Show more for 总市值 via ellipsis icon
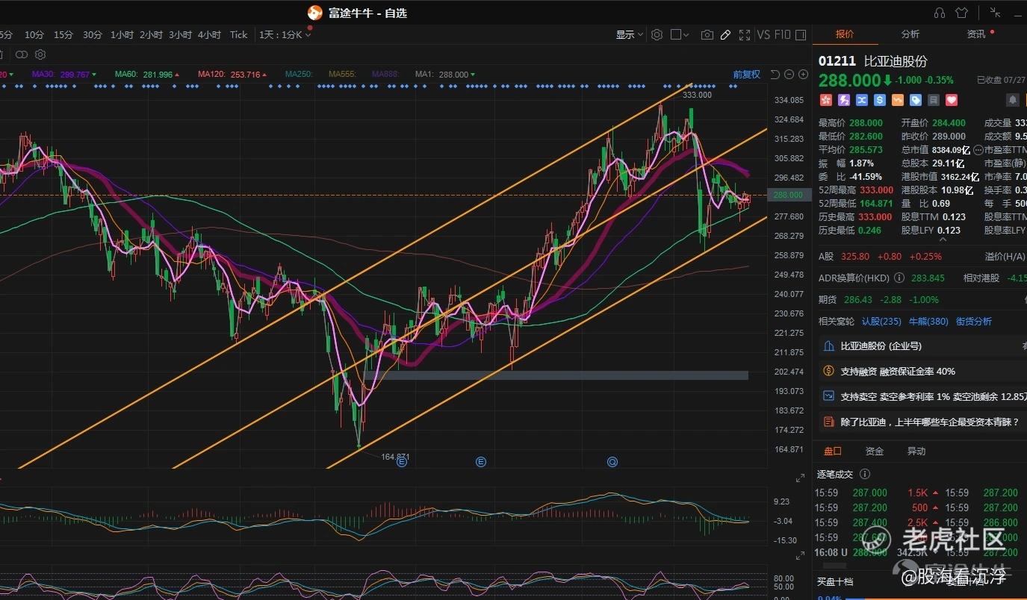 [978, 150]
